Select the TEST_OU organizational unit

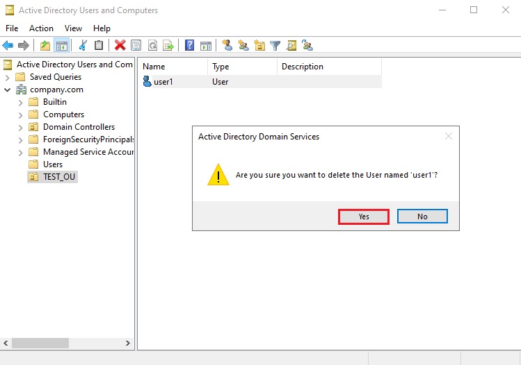[59, 177]
